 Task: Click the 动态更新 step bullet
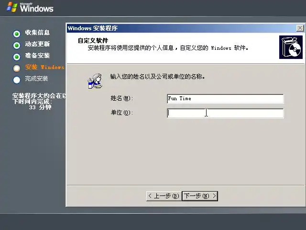tap(17, 46)
